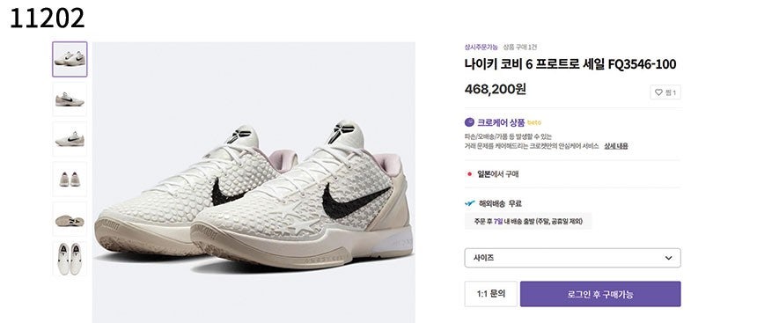The image size is (757, 323).
Task: Select the fifth thumbnail showing outsole
Action: [70, 219]
